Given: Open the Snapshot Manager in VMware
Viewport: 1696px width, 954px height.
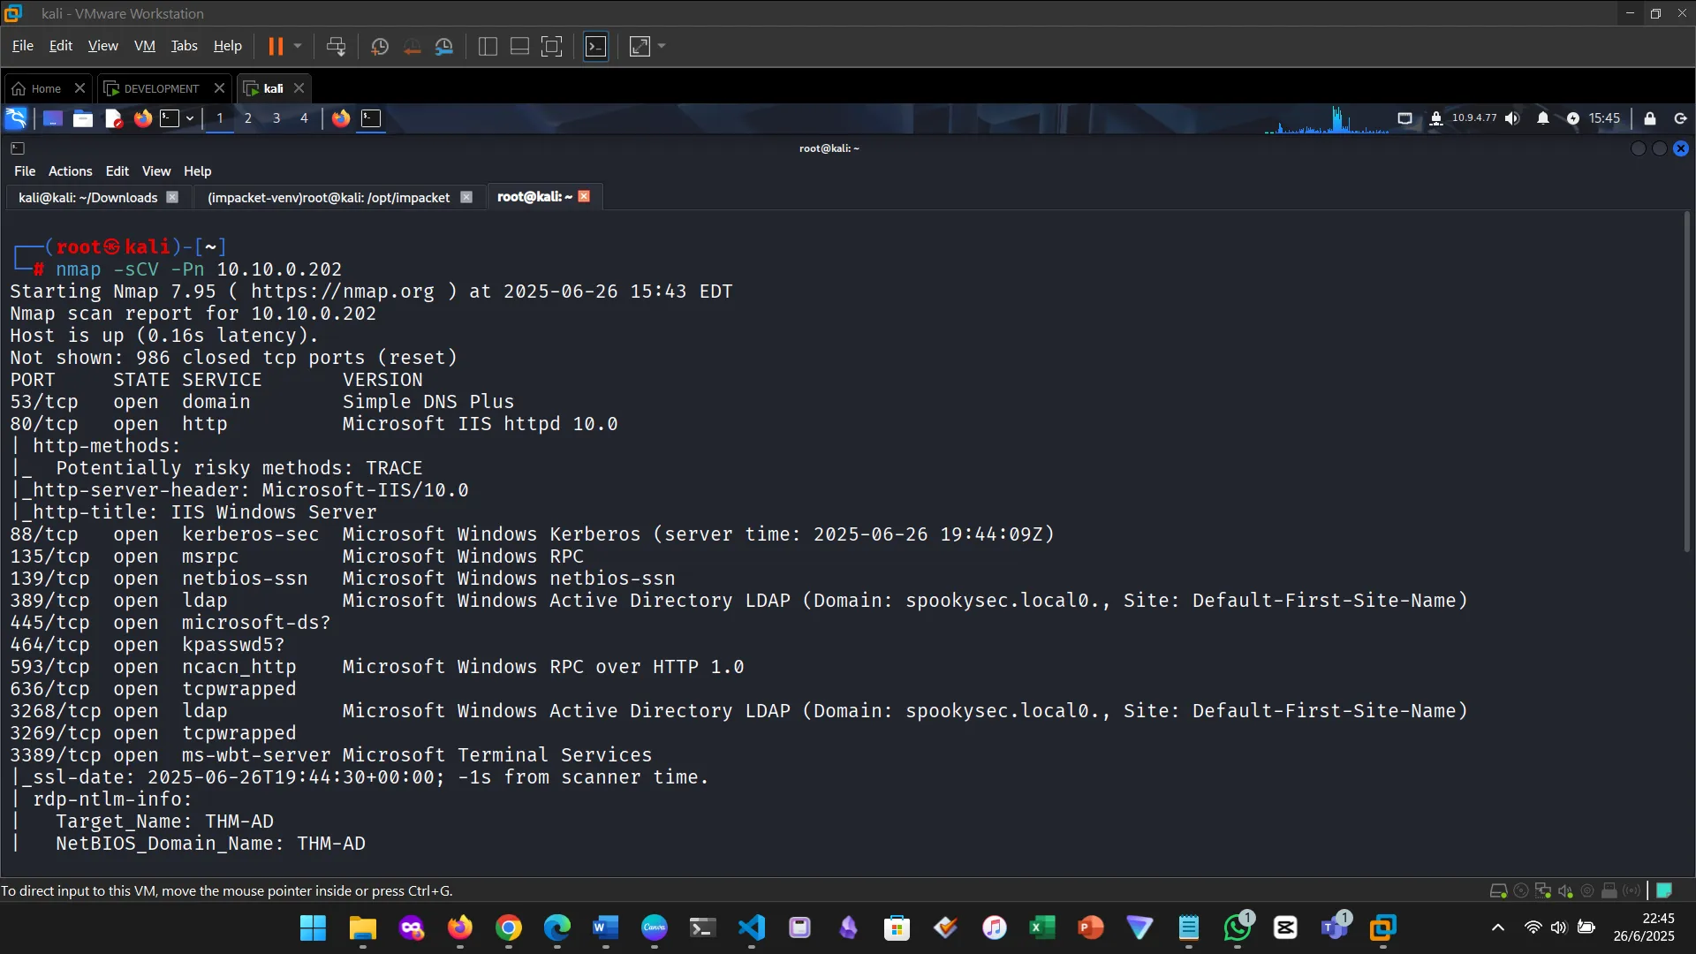Looking at the screenshot, I should click(x=444, y=46).
